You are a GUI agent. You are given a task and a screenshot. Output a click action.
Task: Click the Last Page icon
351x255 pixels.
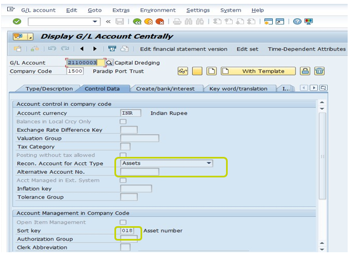point(251,22)
